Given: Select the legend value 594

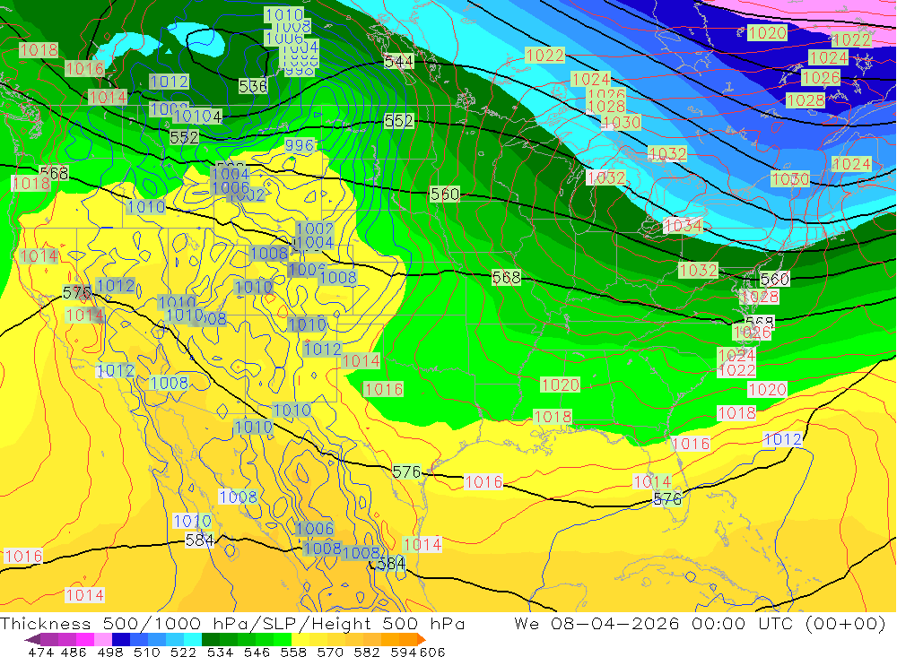Looking at the screenshot, I should 404,652.
